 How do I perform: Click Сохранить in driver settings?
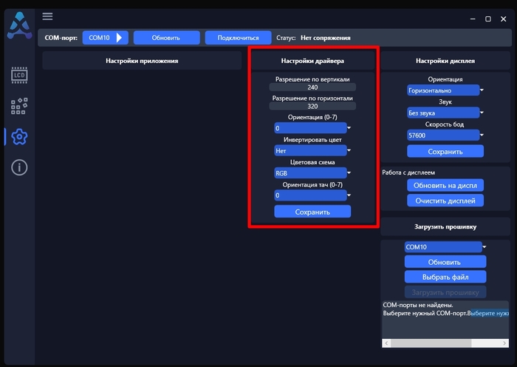point(312,212)
